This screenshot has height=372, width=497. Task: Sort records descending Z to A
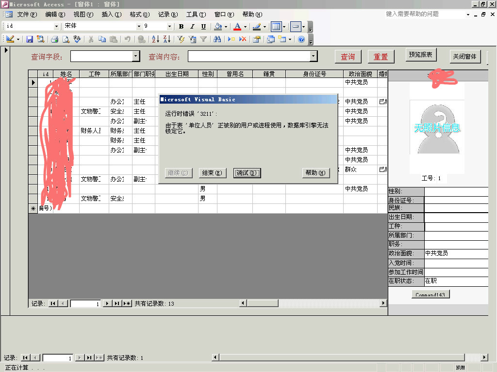(167, 39)
